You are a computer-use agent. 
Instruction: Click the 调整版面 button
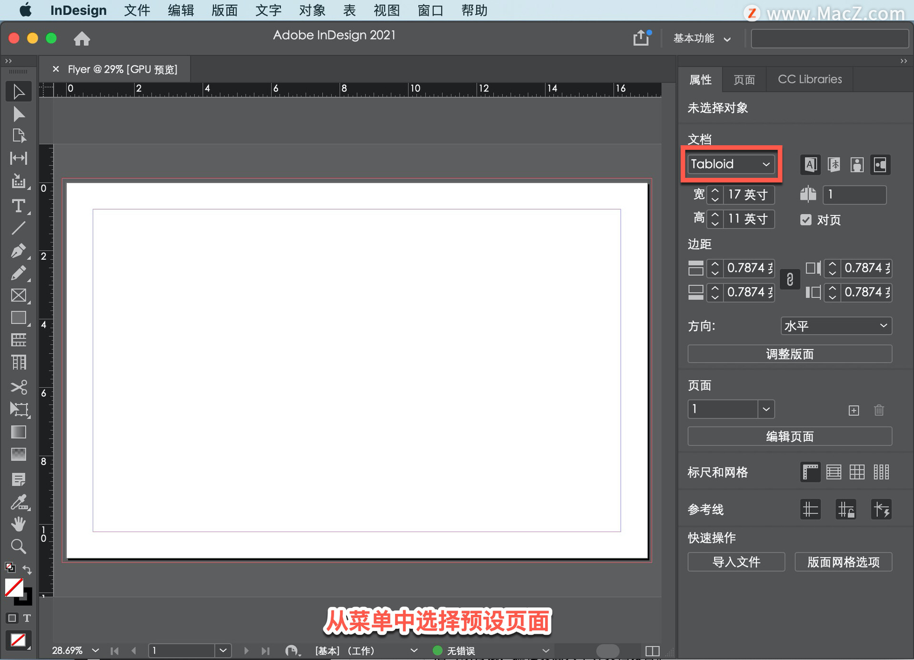pyautogui.click(x=789, y=354)
